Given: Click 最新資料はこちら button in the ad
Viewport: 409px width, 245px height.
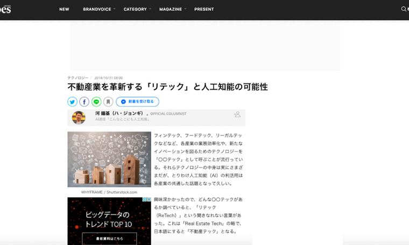Looking at the screenshot, I should click(x=109, y=238).
